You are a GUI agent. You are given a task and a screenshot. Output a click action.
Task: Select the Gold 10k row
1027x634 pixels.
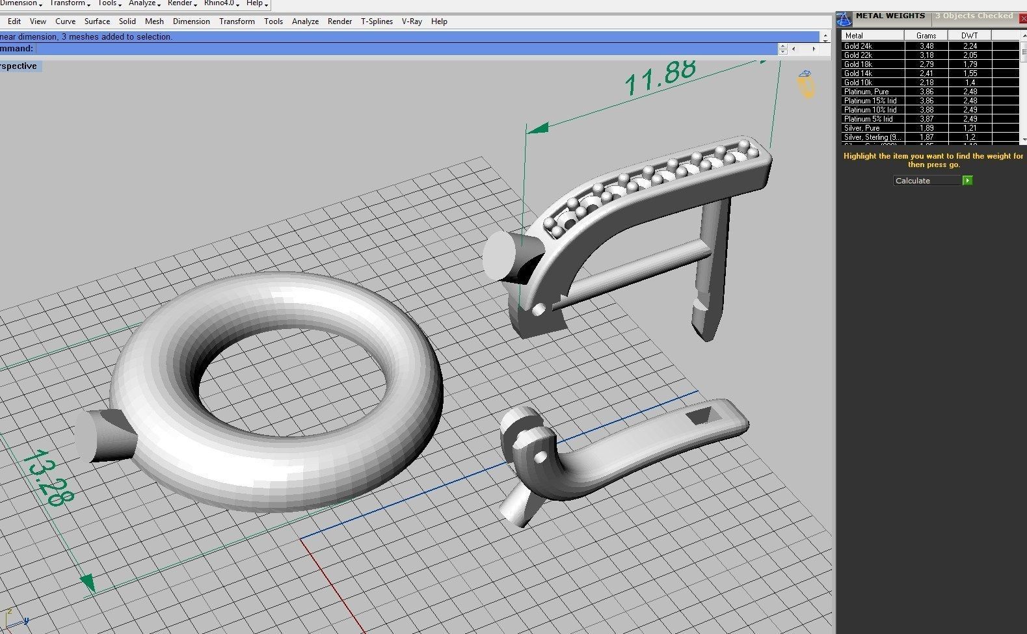(x=930, y=83)
